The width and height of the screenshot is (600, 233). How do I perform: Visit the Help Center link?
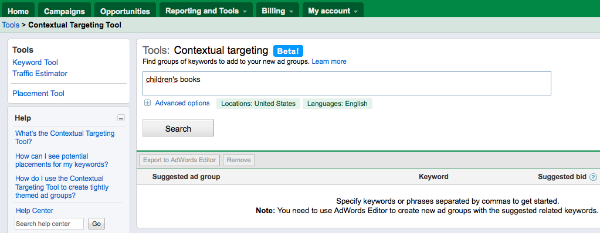[35, 211]
